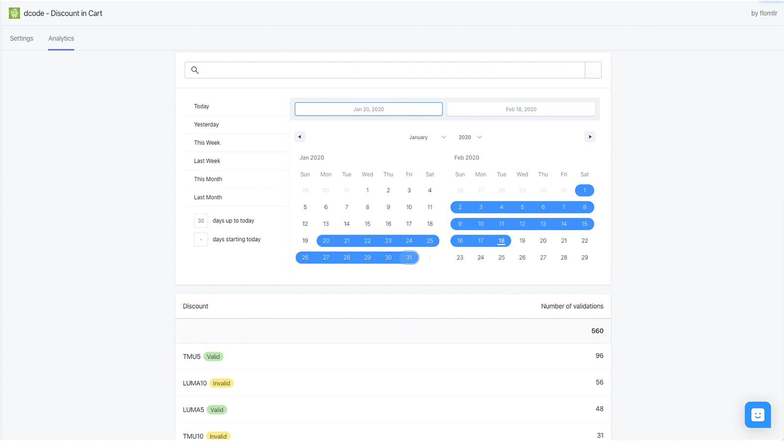784x441 pixels.
Task: Select the Analytics tab
Action: pos(61,38)
